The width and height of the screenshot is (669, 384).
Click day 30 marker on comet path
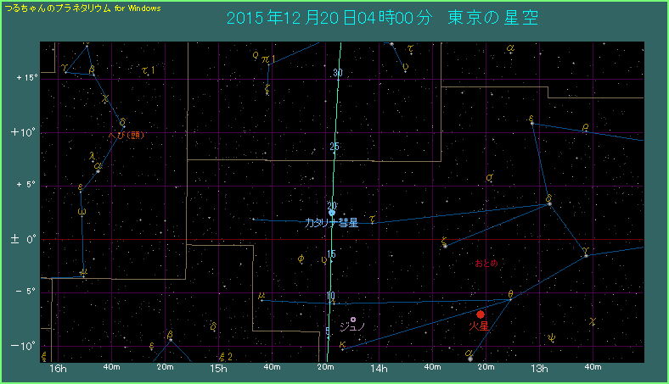click(x=337, y=73)
